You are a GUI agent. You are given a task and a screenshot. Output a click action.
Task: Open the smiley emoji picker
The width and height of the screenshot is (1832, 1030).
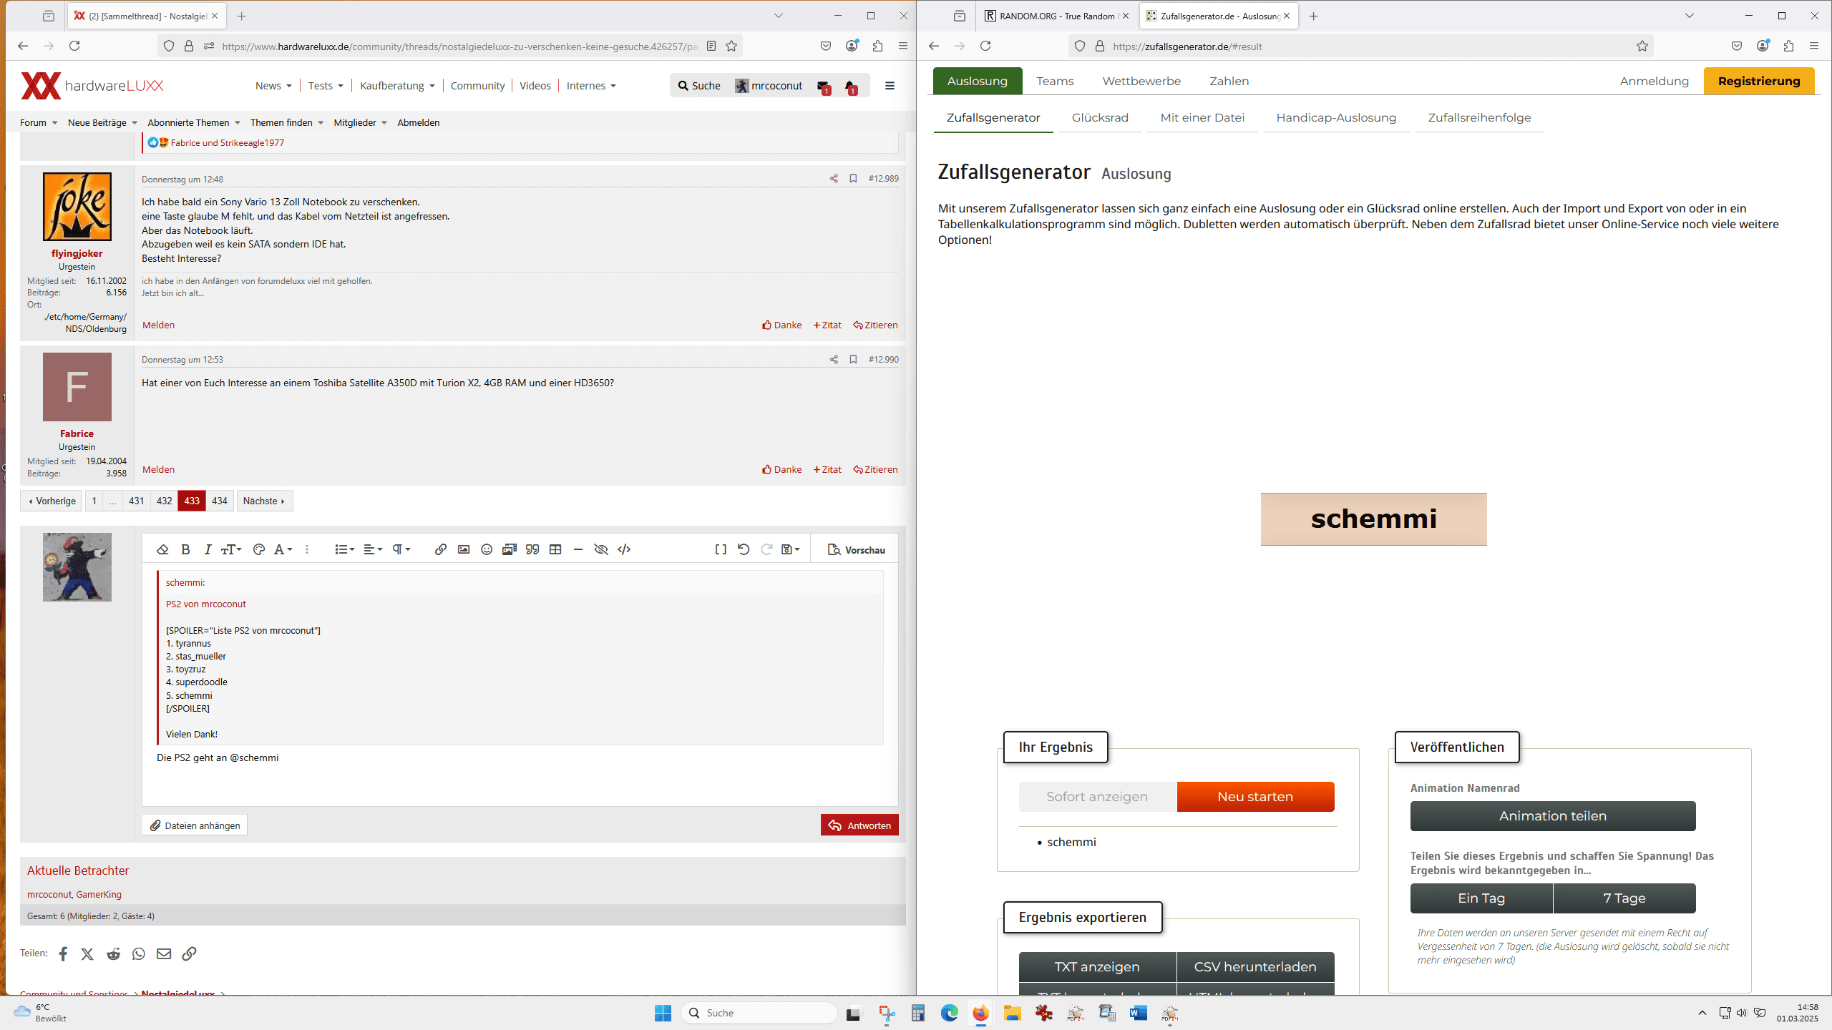click(487, 549)
